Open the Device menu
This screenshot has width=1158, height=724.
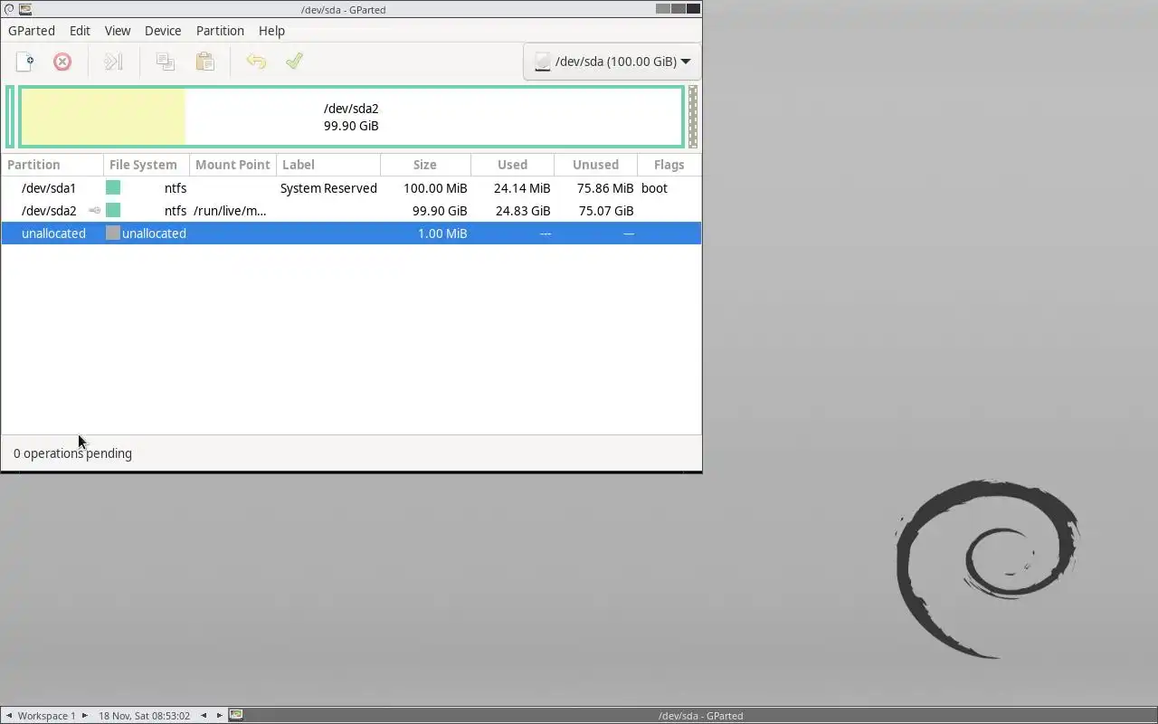tap(163, 31)
